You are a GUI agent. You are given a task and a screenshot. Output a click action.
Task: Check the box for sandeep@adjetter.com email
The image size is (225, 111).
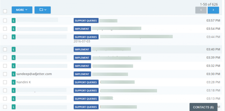pyautogui.click(x=5, y=74)
